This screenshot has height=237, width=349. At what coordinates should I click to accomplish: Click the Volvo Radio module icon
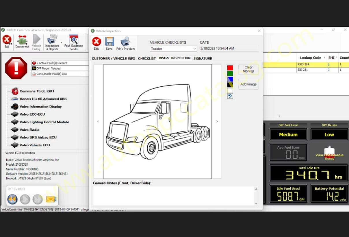pyautogui.click(x=15, y=130)
